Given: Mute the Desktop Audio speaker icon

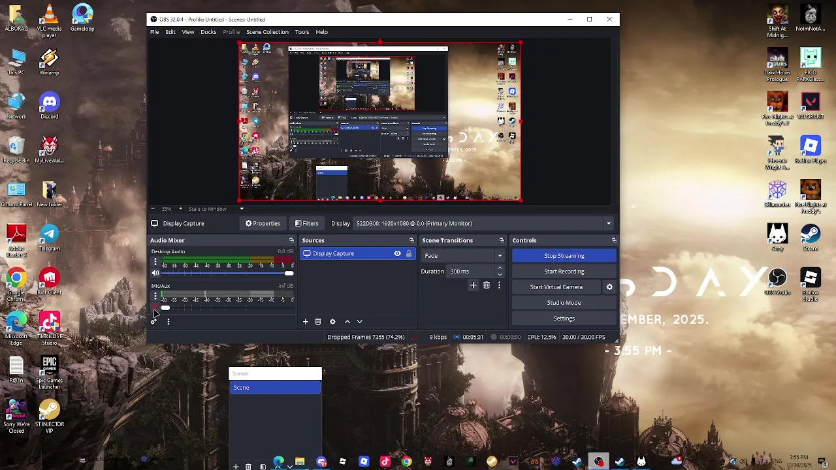Looking at the screenshot, I should click(155, 274).
